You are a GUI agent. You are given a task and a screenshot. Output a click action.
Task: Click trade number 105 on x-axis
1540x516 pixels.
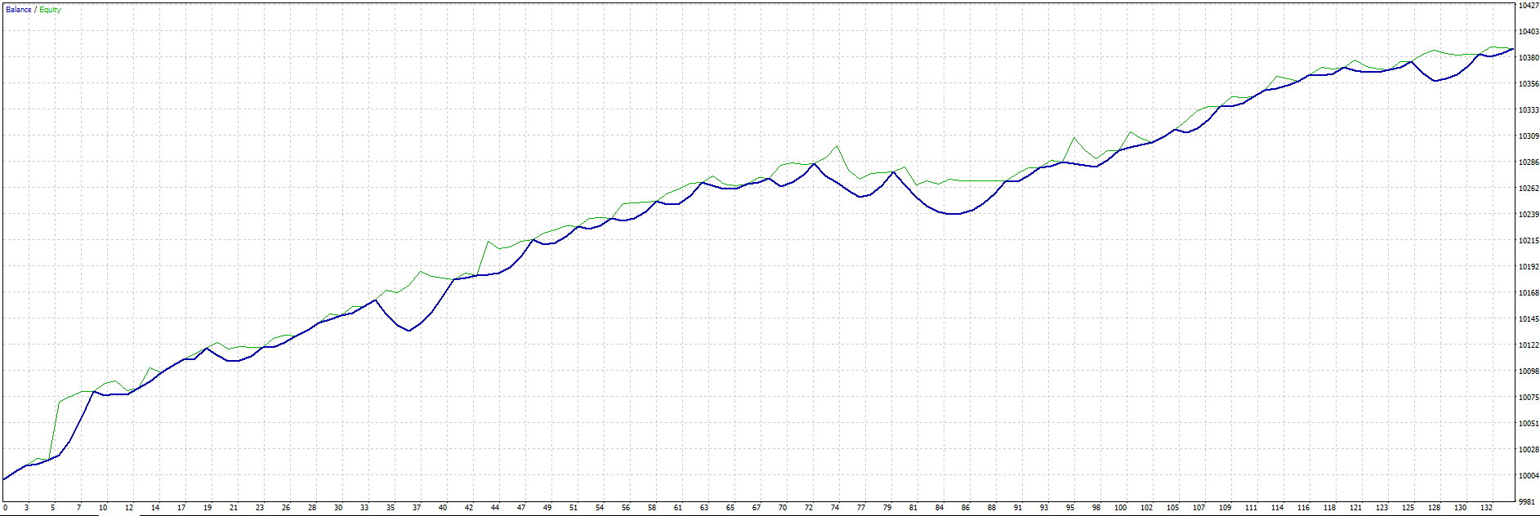(x=1173, y=508)
